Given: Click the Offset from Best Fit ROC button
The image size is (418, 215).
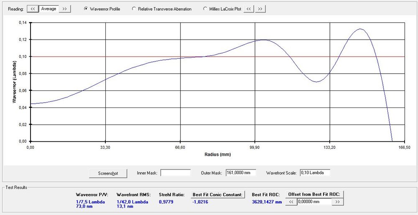Looking at the screenshot, I should click(x=314, y=195).
